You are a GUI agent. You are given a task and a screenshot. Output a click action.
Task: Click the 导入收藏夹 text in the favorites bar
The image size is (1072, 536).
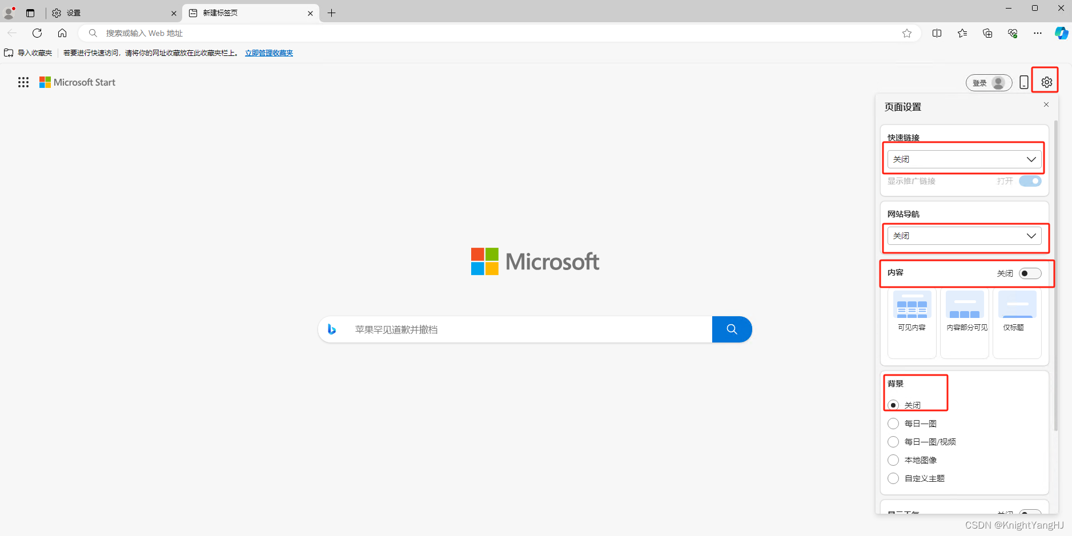(35, 53)
